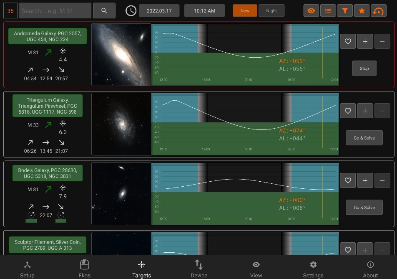Favorite Bode's Galaxy with heart icon

pyautogui.click(x=348, y=180)
